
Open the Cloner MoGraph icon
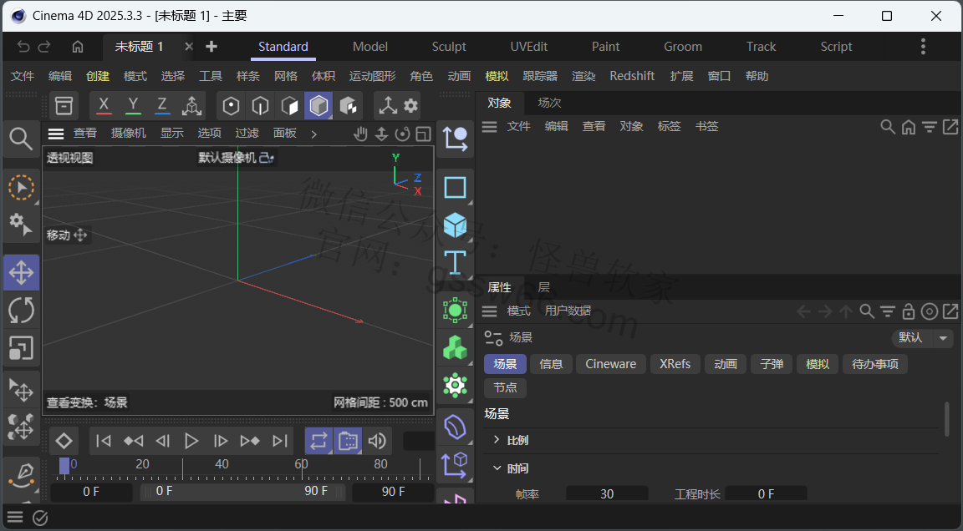tap(455, 347)
